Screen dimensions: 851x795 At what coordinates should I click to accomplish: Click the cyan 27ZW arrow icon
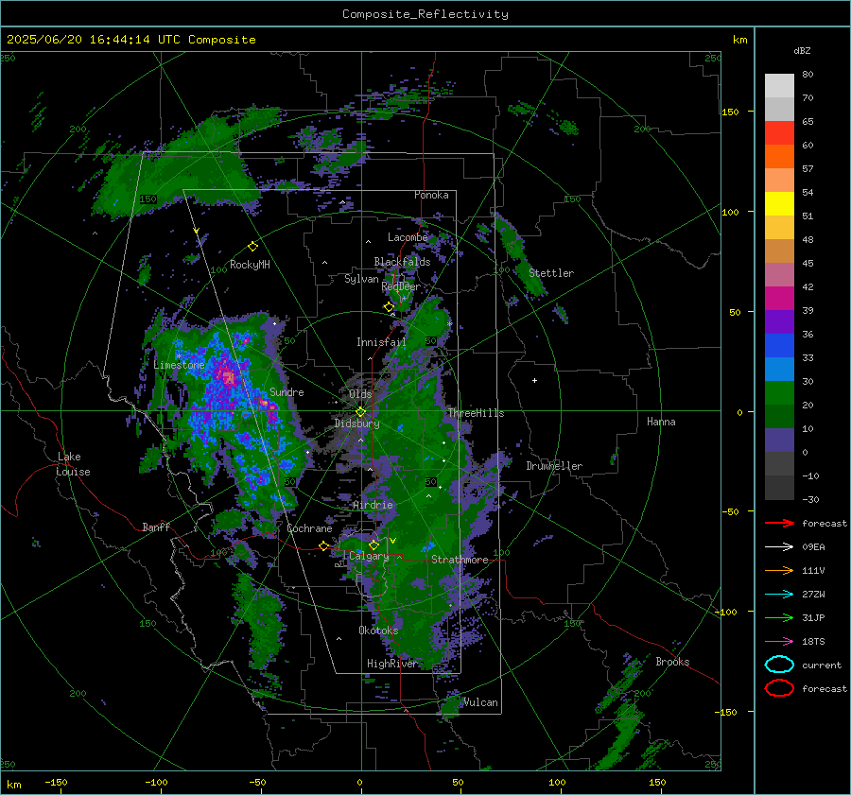779,595
